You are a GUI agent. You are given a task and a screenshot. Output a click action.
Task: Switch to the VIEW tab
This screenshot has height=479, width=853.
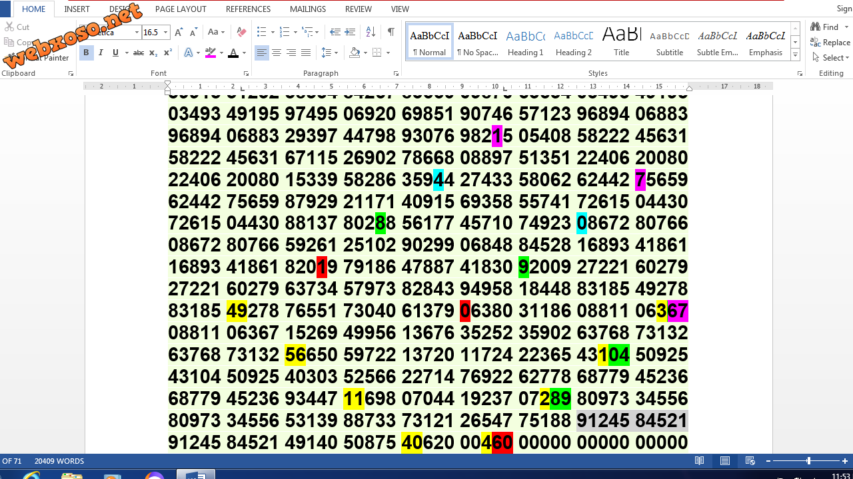click(401, 9)
